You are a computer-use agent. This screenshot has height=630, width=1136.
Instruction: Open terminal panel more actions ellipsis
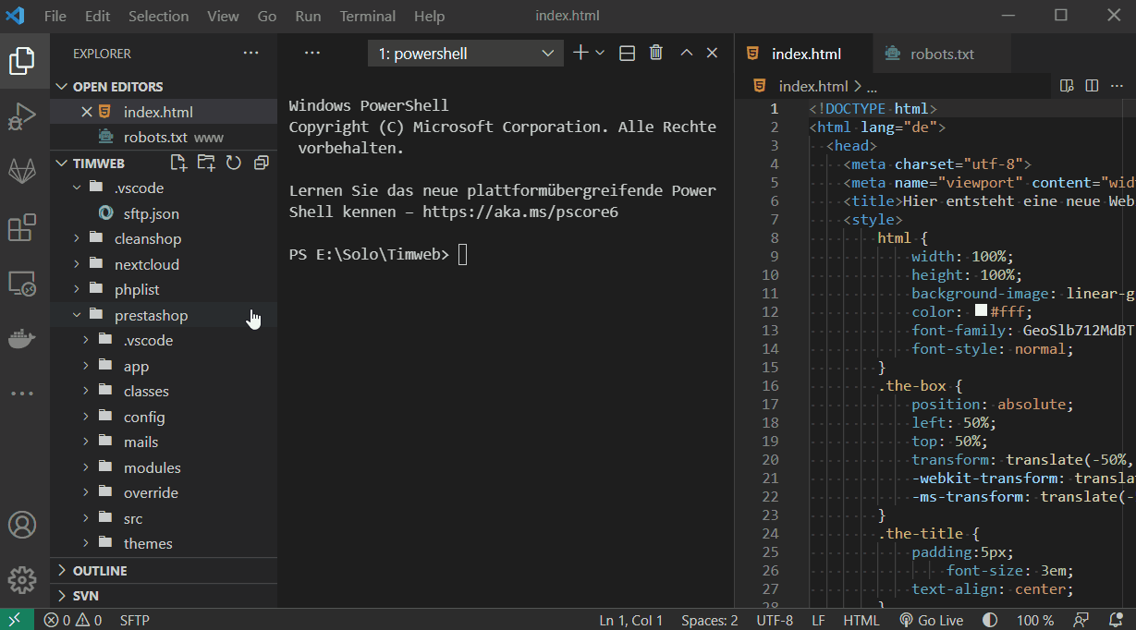[x=312, y=54]
